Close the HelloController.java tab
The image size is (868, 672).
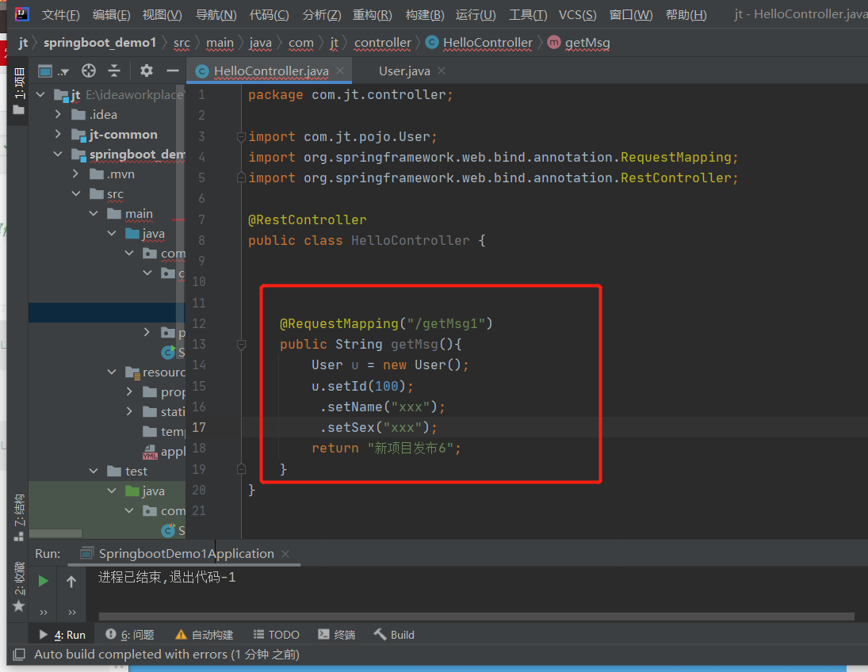pyautogui.click(x=340, y=71)
